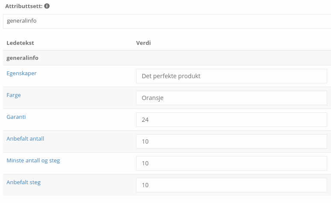Click the Anbefalt steg value input
The height and width of the screenshot is (203, 331).
click(x=232, y=185)
